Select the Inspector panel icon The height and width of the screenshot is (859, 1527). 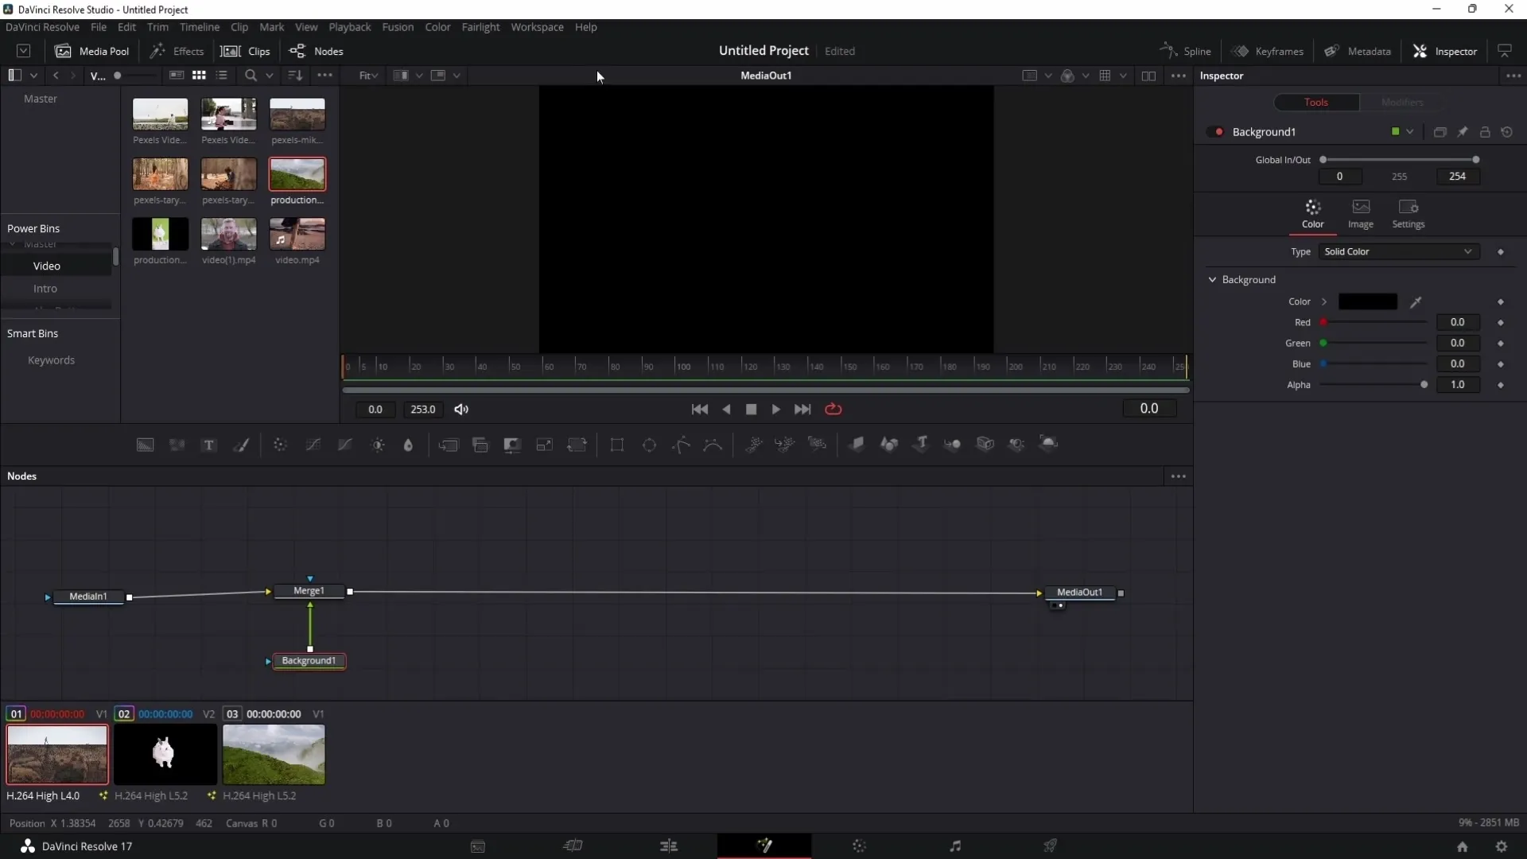click(x=1423, y=50)
